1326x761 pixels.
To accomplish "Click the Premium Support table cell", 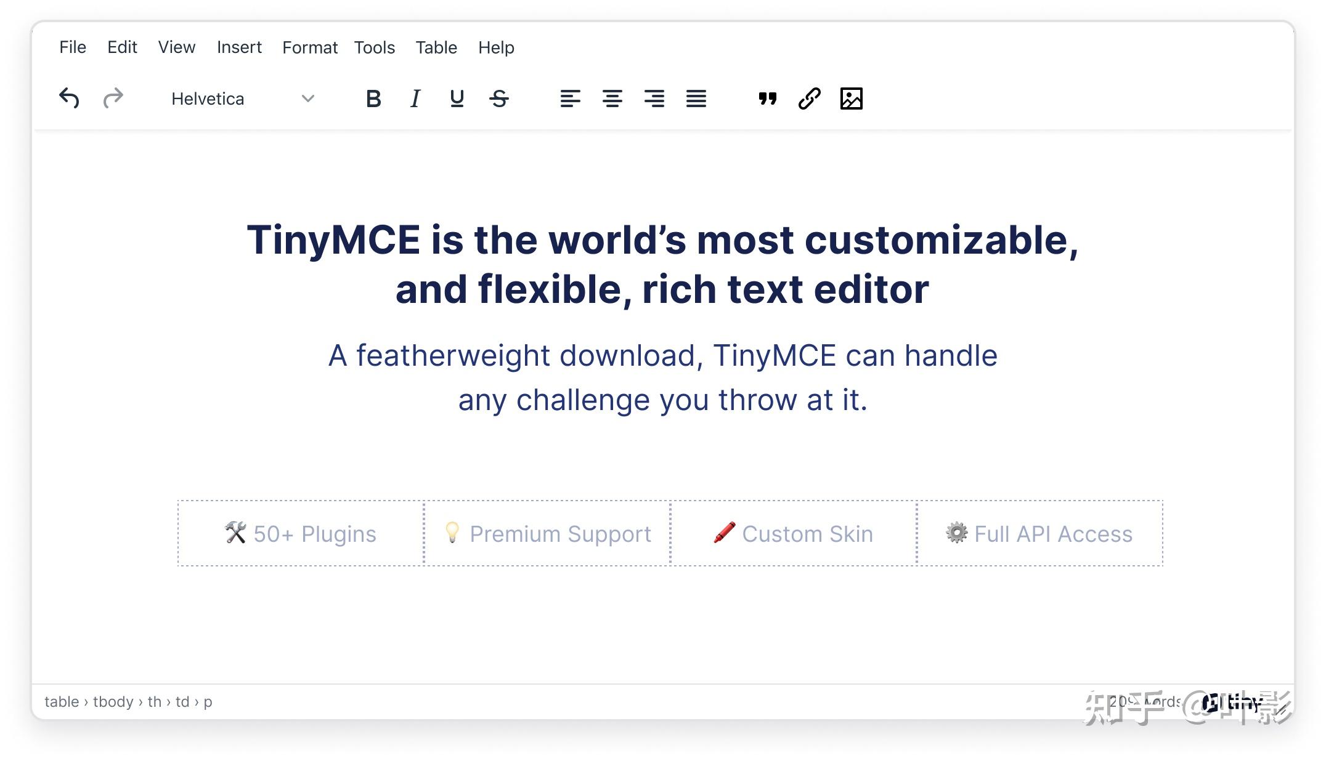I will pyautogui.click(x=547, y=534).
